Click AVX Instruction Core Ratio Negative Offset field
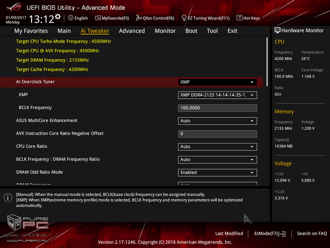Viewport: 330px width, 248px height. pos(217,134)
